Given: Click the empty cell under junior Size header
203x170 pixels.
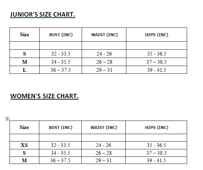Looking at the screenshot, I should point(25,45).
